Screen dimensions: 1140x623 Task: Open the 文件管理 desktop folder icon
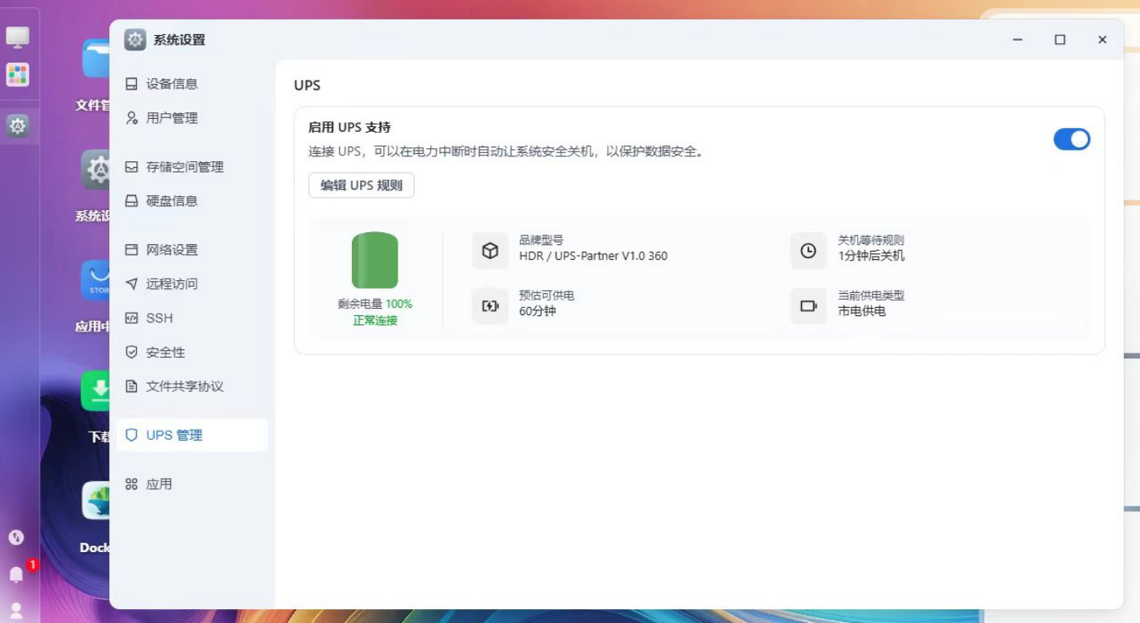[x=96, y=59]
